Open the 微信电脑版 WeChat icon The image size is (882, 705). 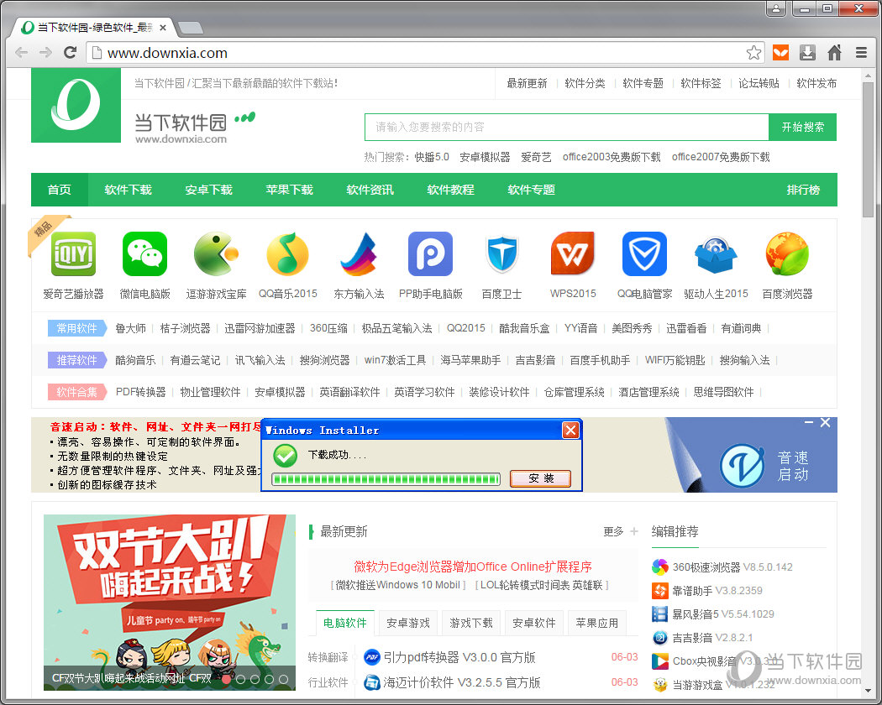(144, 254)
